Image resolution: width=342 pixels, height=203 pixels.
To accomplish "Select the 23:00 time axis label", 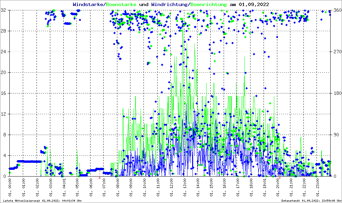I will (x=318, y=186).
